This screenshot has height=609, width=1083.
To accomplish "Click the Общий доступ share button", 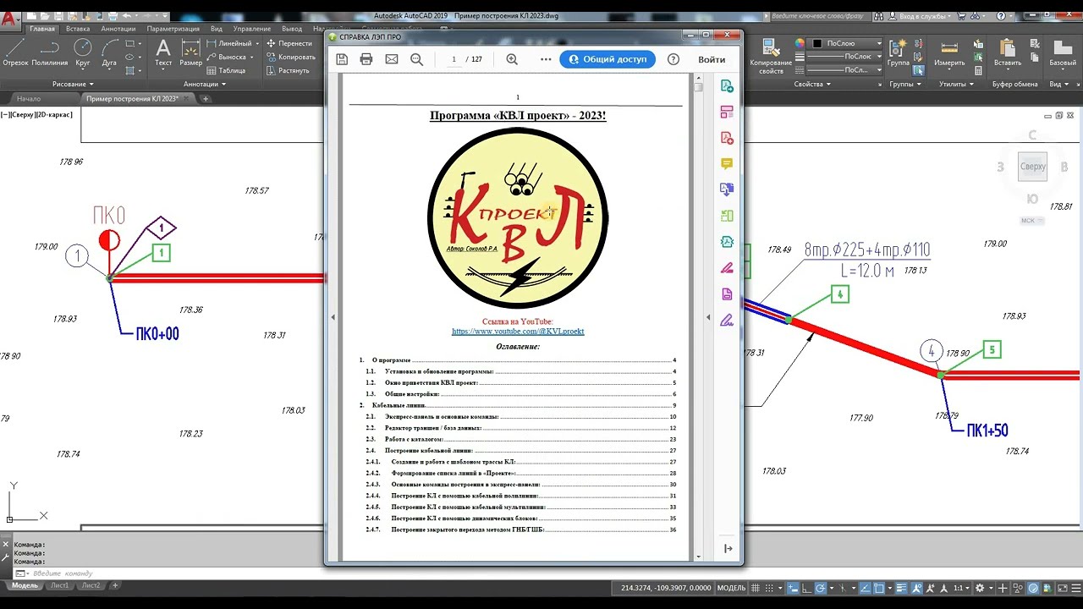I will (x=607, y=59).
